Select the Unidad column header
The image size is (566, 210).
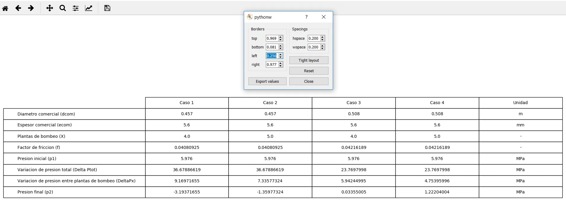point(521,103)
